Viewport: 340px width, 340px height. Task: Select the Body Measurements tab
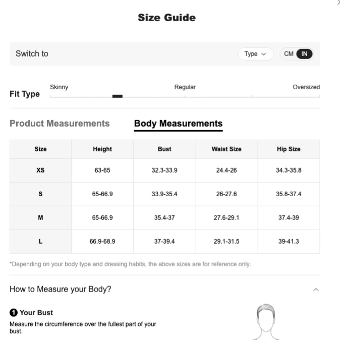click(178, 124)
